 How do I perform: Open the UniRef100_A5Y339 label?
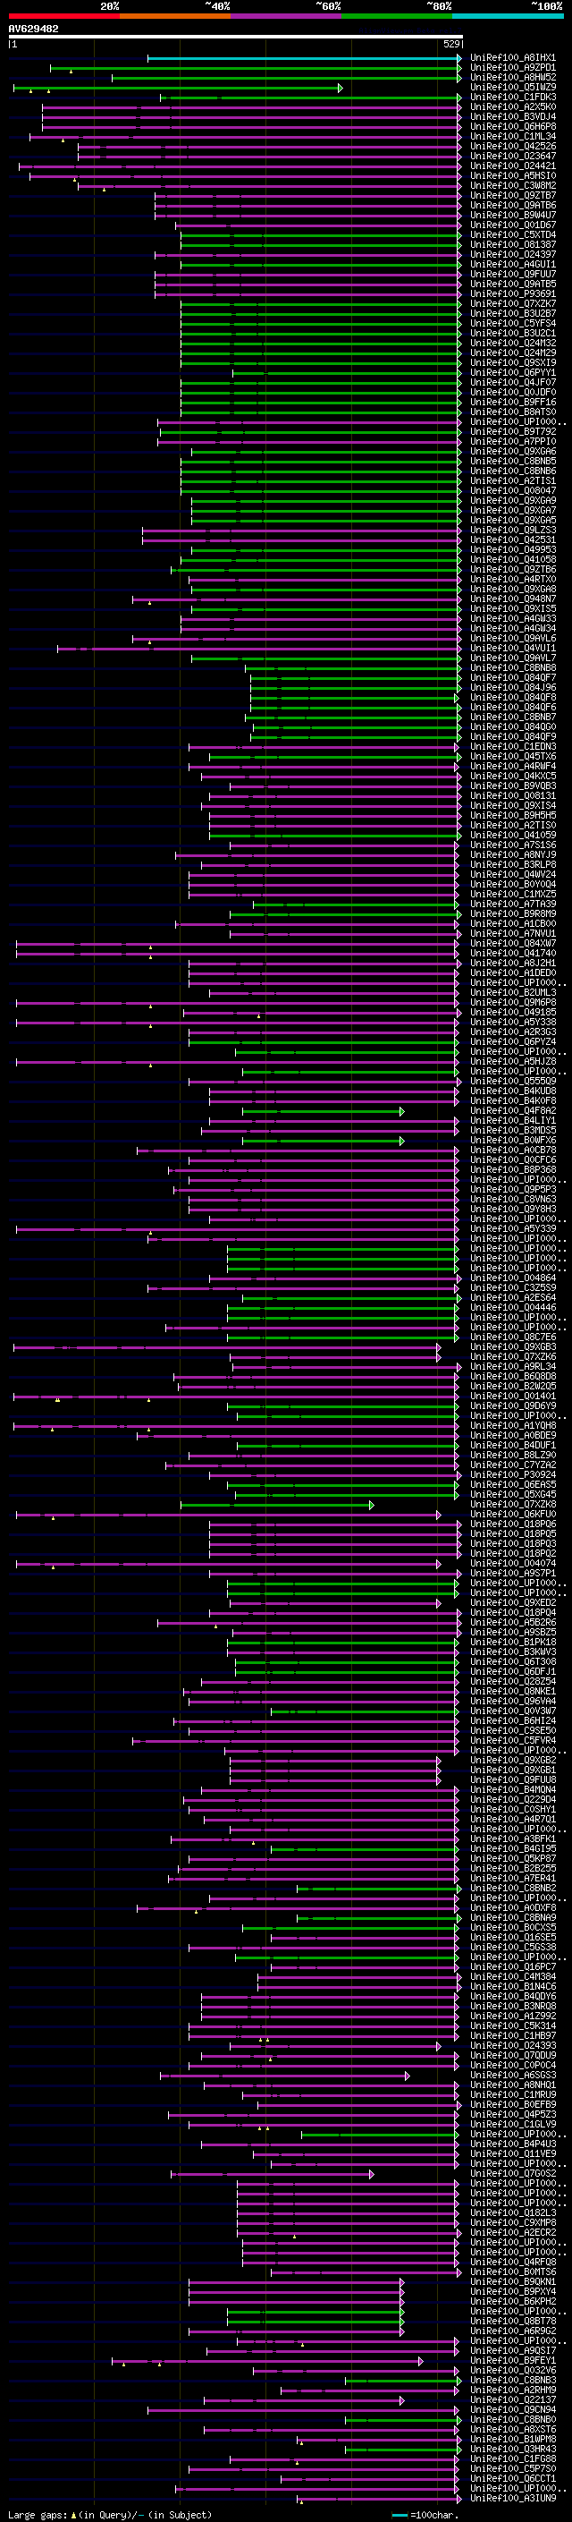(x=513, y=1229)
